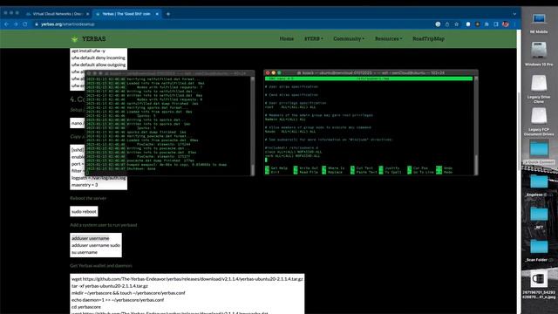Click the share icon in address bar
The image size is (558, 314).
pyautogui.click(x=447, y=24)
